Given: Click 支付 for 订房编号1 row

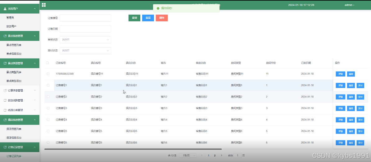Looking at the screenshot, I should tap(360, 85).
